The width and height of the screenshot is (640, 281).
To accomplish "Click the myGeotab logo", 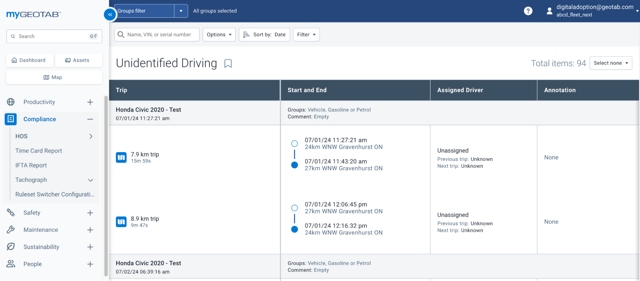I will click(x=34, y=14).
